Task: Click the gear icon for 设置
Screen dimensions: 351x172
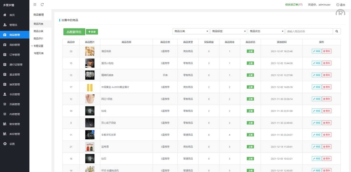Action: [x=5, y=144]
